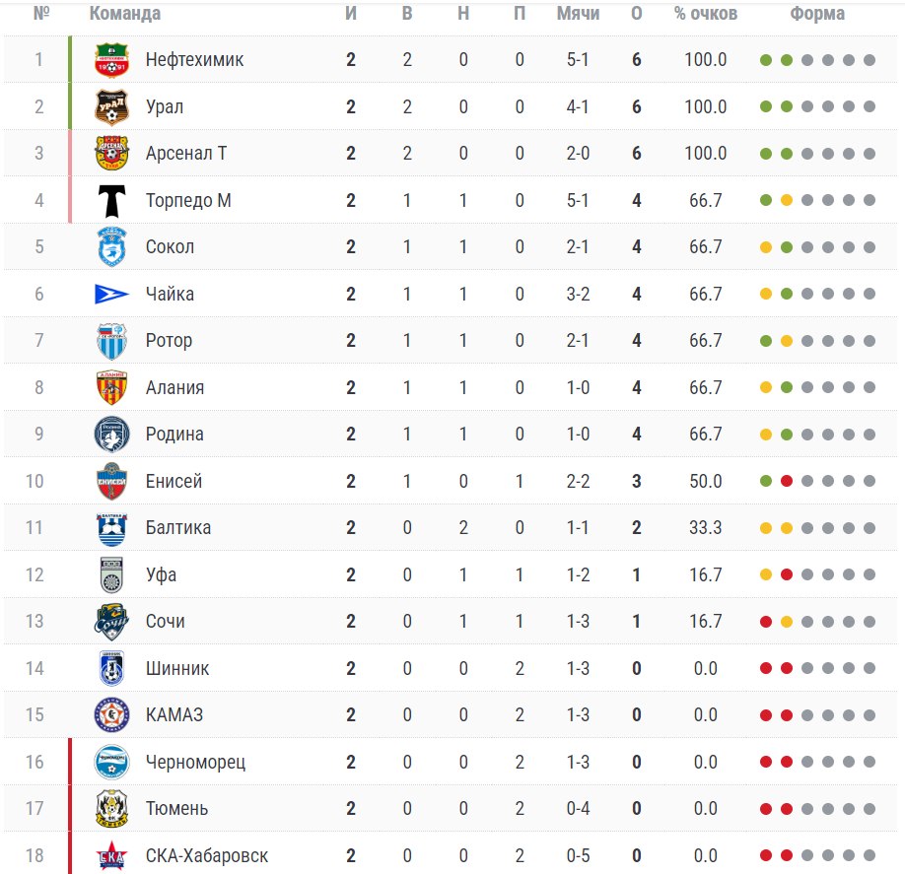
Task: Click the КАМАЗ round badge
Action: coord(111,715)
